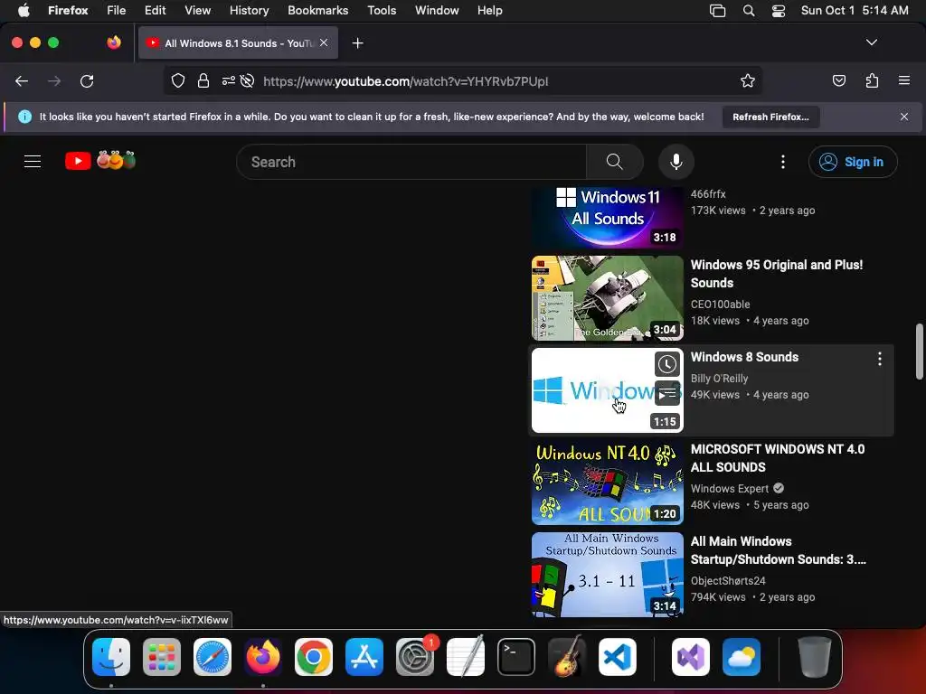The width and height of the screenshot is (926, 694).
Task: Open the page's vertical scrollbar thumb
Action: 919,352
